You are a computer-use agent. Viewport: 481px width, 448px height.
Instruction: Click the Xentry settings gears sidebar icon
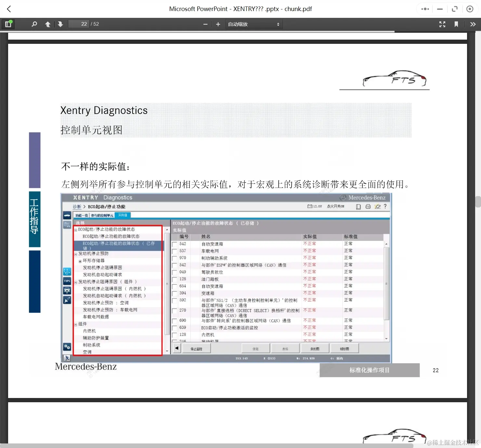click(x=67, y=347)
